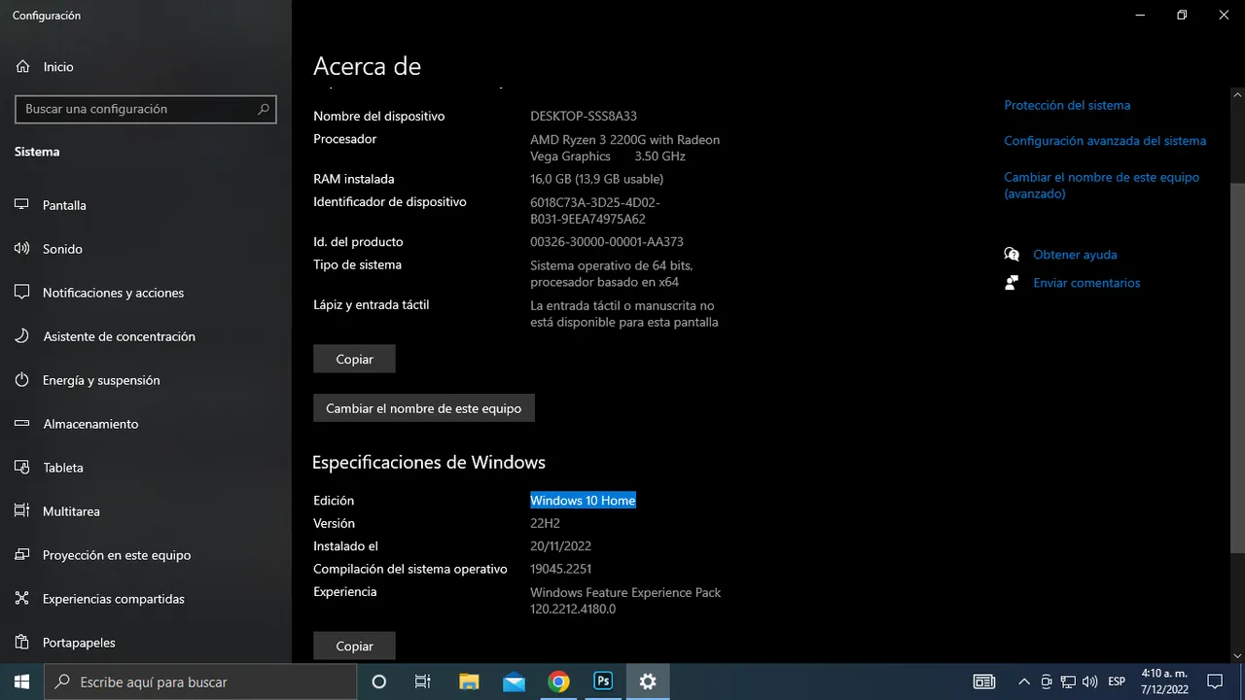
Task: Click Cambiar el nombre de este equipo button
Action: (x=424, y=408)
